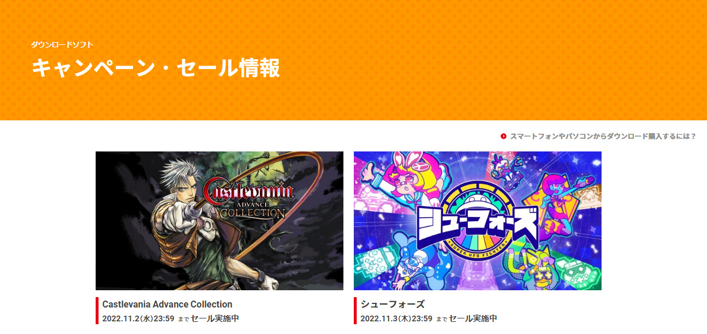The image size is (707, 334).
Task: Click the pink-haired bunny-ear girl in シューフォーズ banner
Action: click(403, 181)
